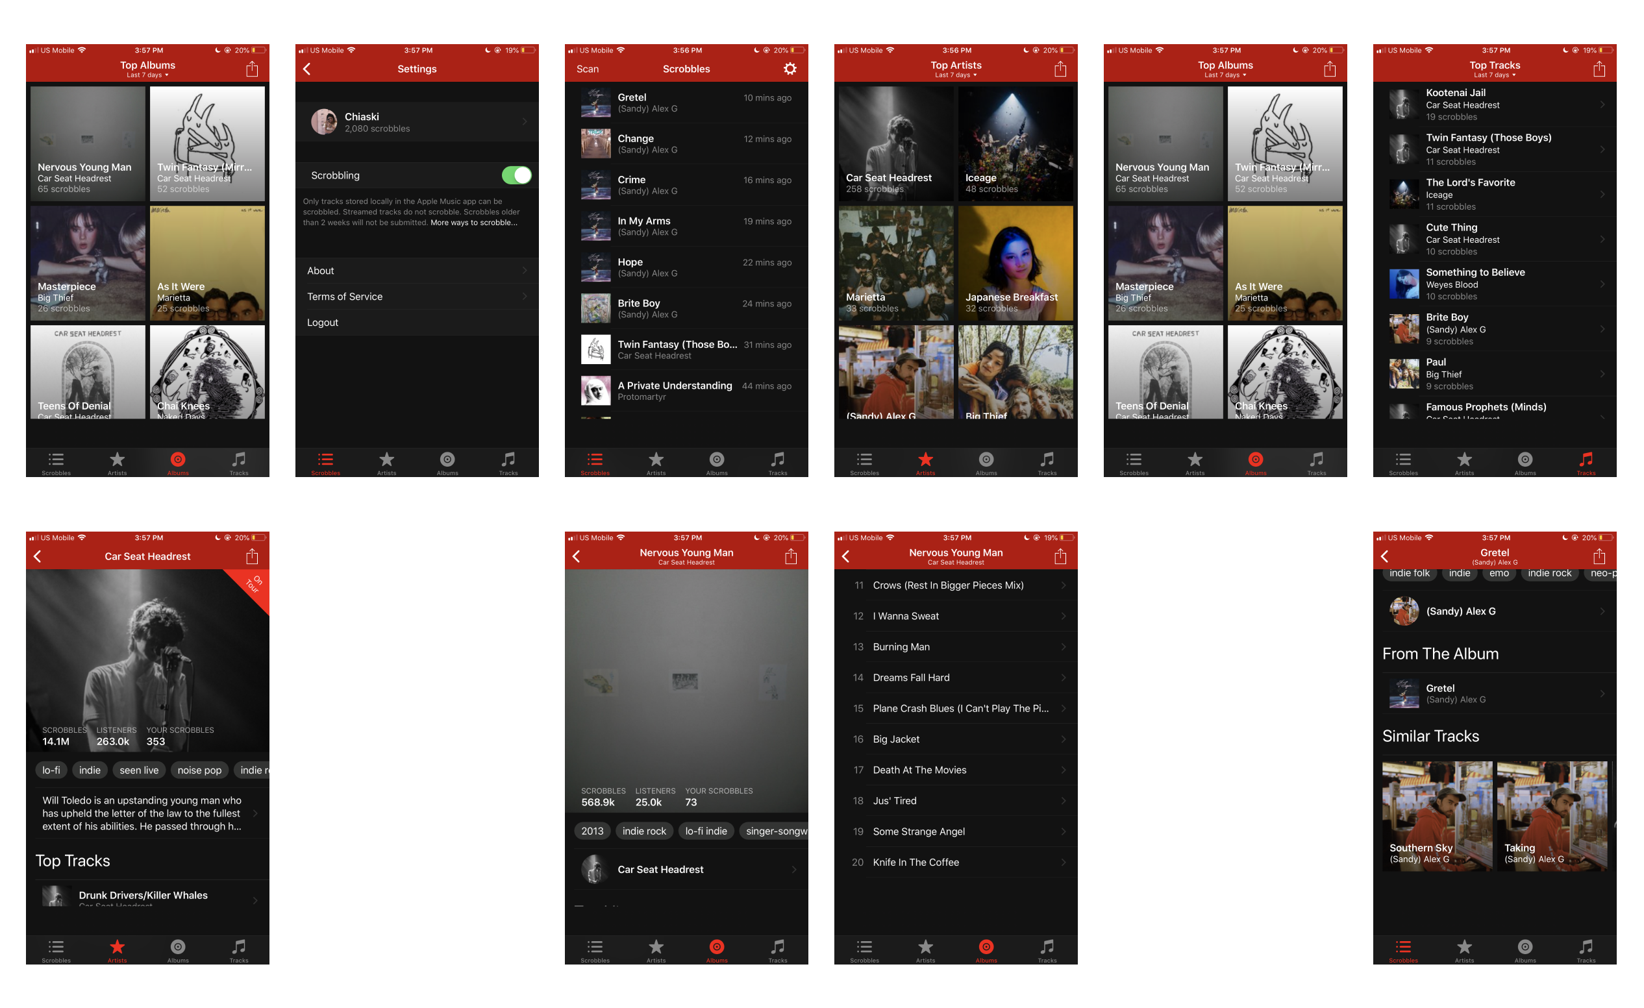The image size is (1644, 1008).
Task: Open the Taking similar track tile
Action: tap(1552, 815)
